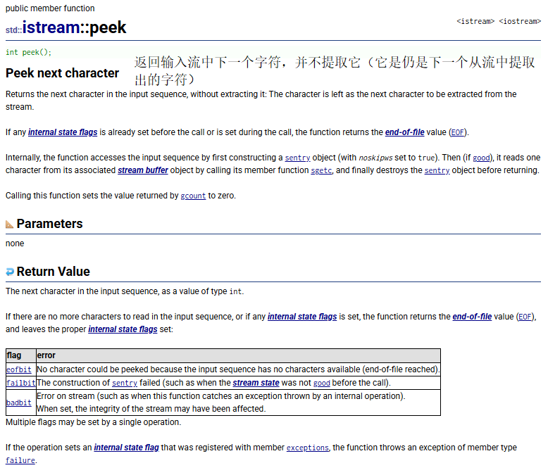
Task: Open the 'internal state flag' link in the last paragraph
Action: (126, 448)
